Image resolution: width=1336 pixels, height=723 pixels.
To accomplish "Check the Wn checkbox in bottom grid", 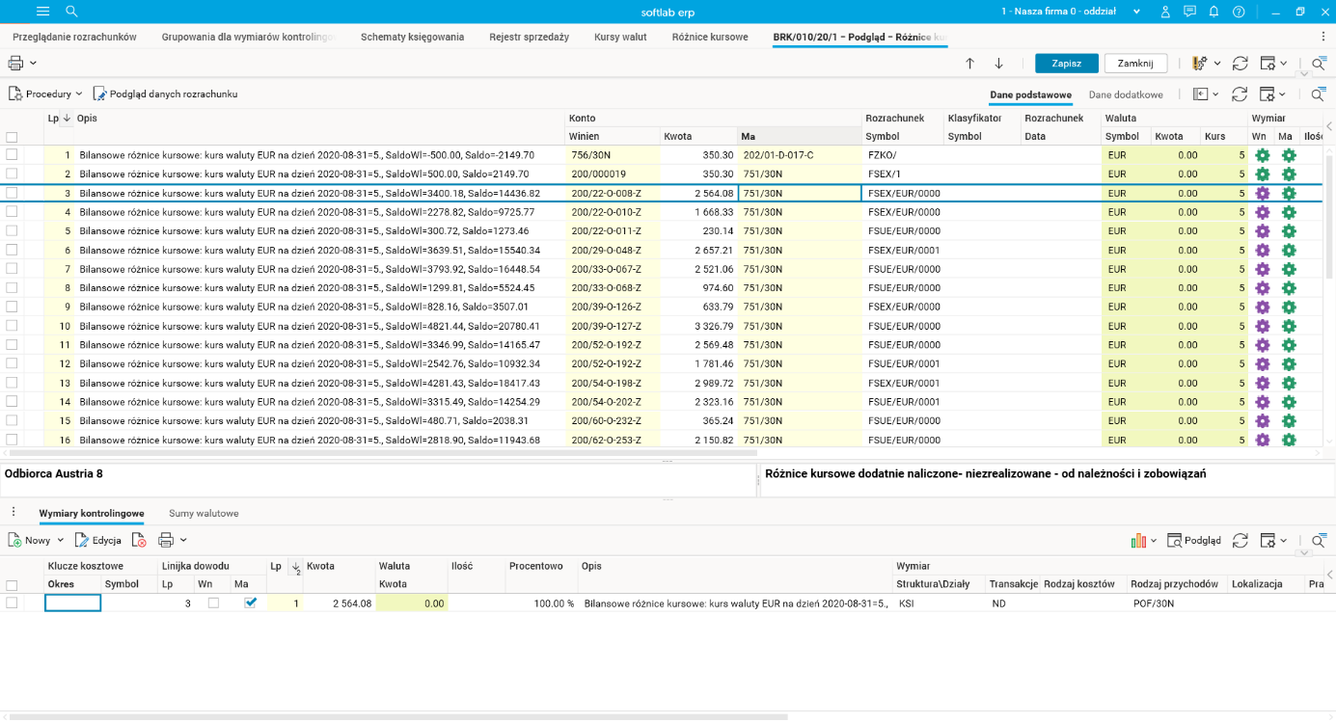I will click(213, 602).
